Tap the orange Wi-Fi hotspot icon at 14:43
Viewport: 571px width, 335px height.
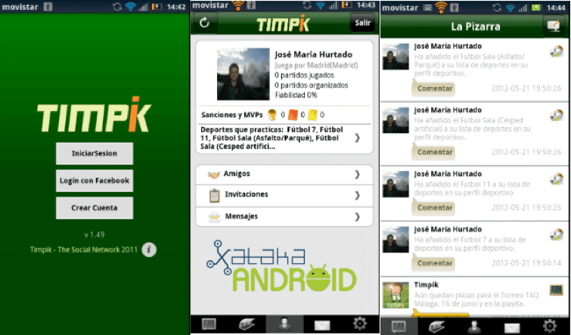[x=238, y=5]
